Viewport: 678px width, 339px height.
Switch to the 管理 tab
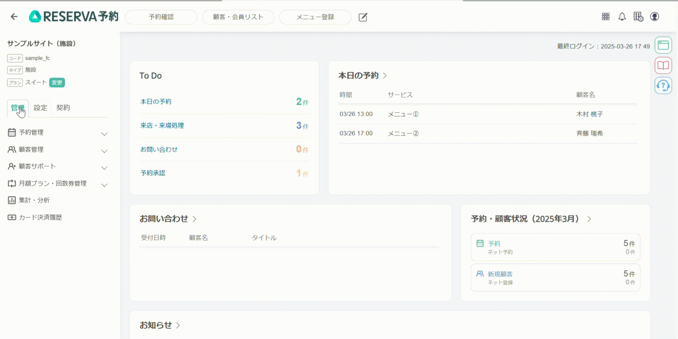click(x=18, y=108)
